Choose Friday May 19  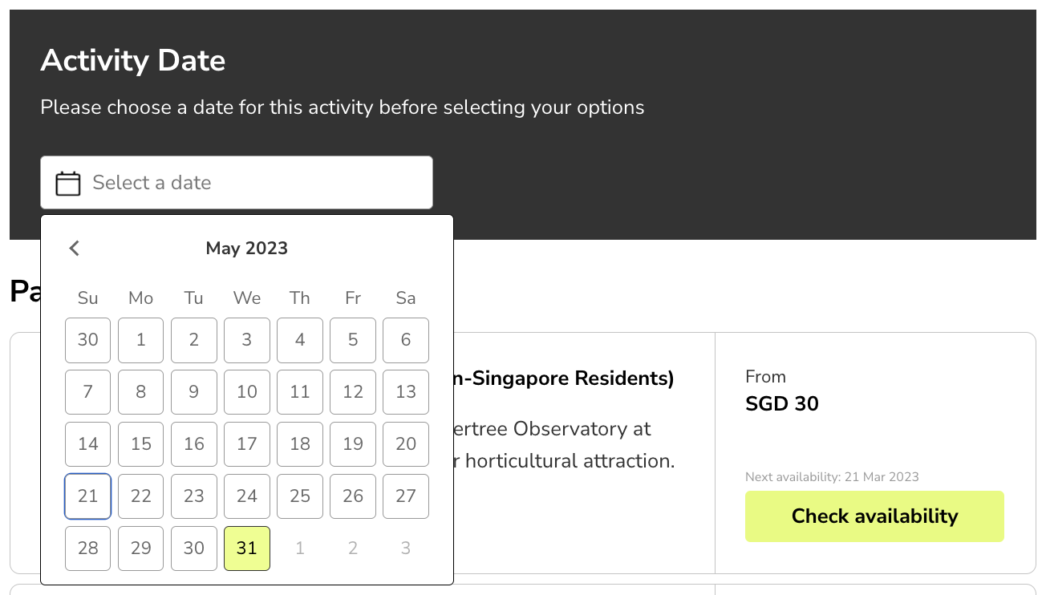pos(353,444)
